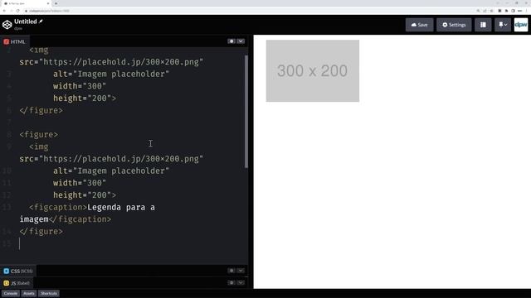Close the current browser tab
Viewport: 531px width, 298px height.
coord(48,3)
